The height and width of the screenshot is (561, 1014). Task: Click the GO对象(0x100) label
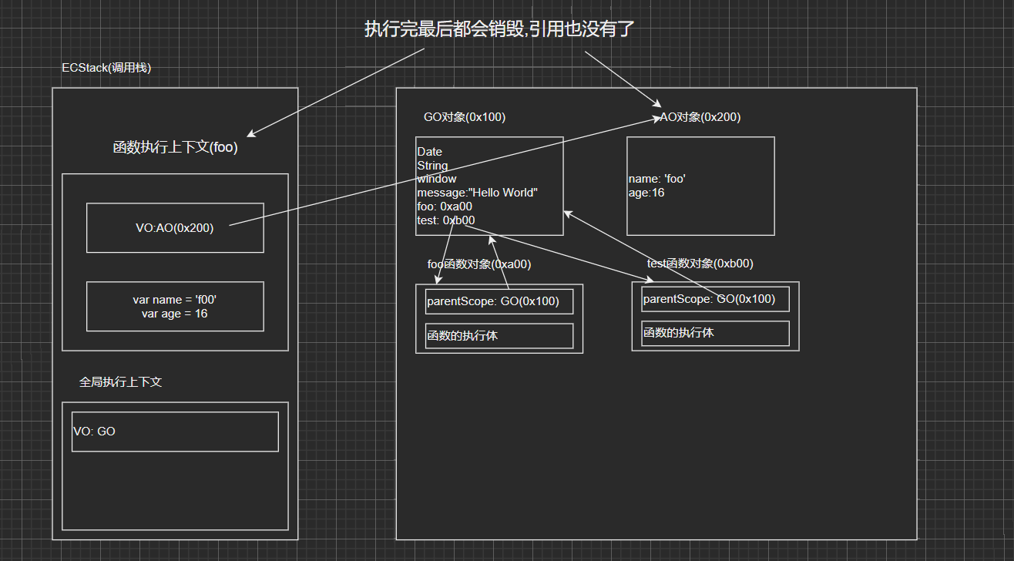coord(465,118)
